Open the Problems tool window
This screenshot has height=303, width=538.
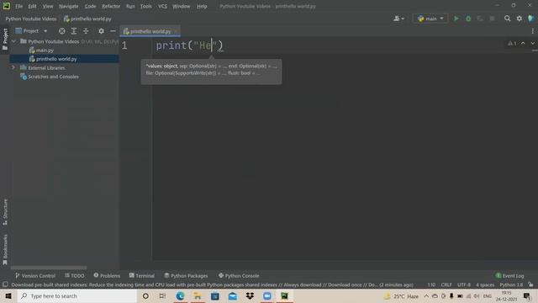[107, 275]
